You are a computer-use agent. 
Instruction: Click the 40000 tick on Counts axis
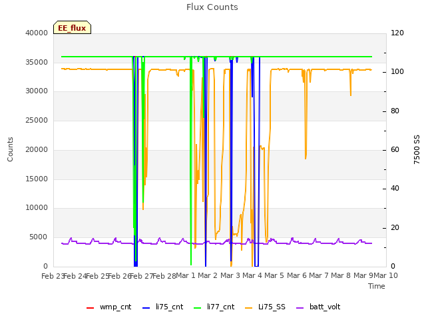[37, 33]
